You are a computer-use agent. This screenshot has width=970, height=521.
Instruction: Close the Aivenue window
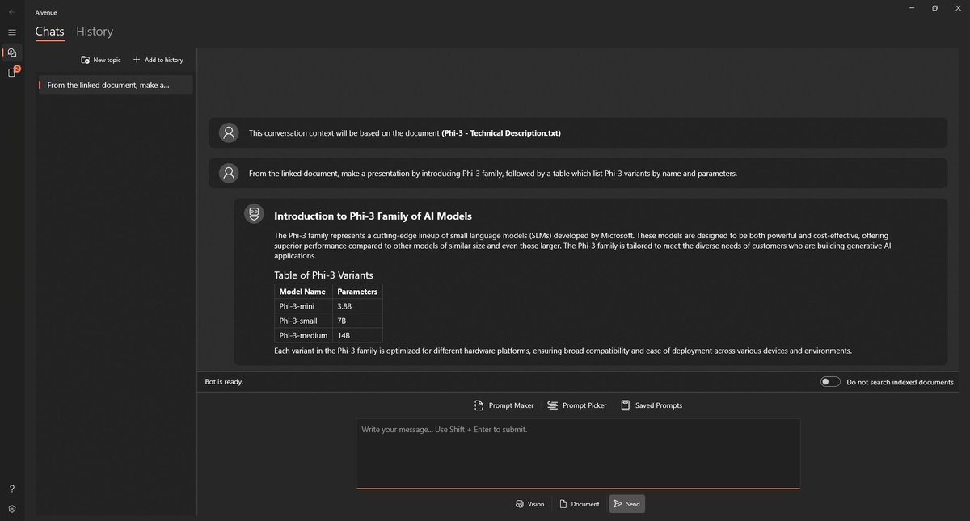tap(959, 8)
